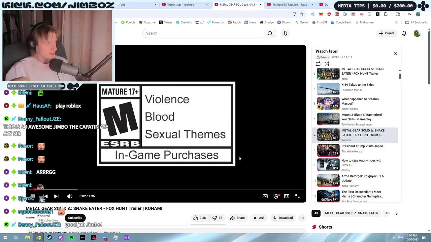Like the video (3.3K thumbs up)
This screenshot has width=431, height=242.
200,218
